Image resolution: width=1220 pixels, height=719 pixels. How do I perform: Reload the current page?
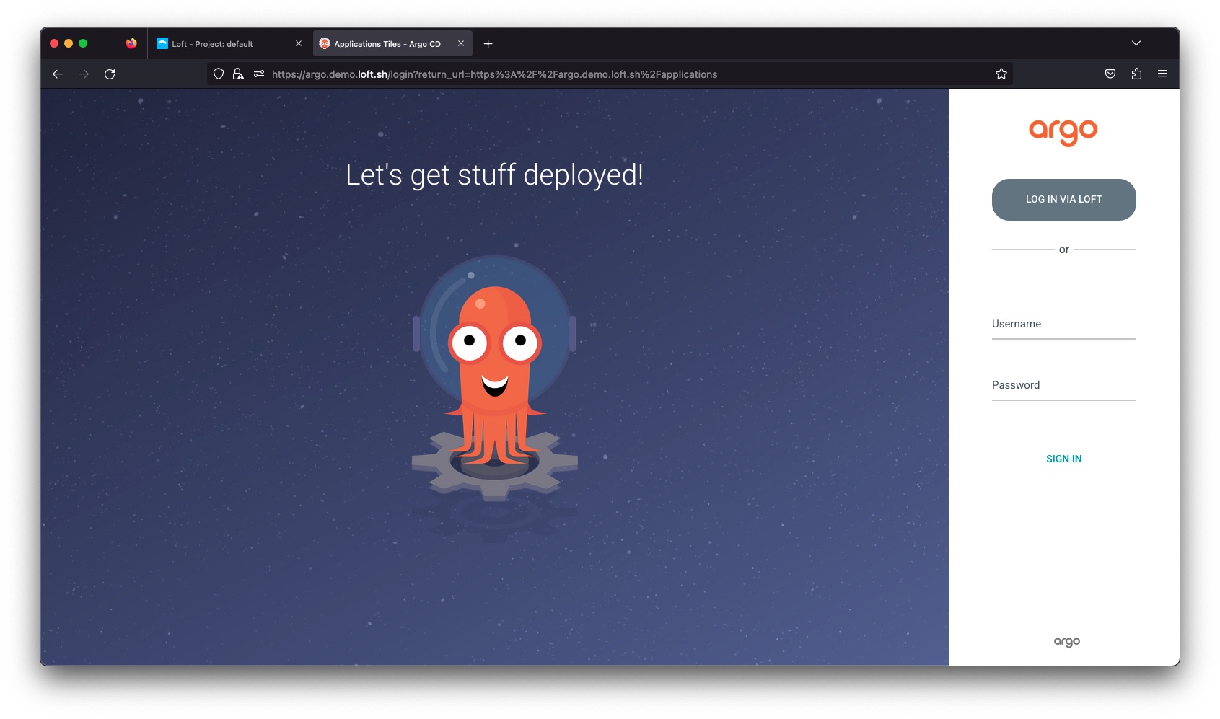(110, 74)
